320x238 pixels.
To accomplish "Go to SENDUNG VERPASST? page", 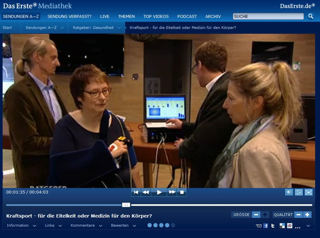I will pyautogui.click(x=69, y=16).
